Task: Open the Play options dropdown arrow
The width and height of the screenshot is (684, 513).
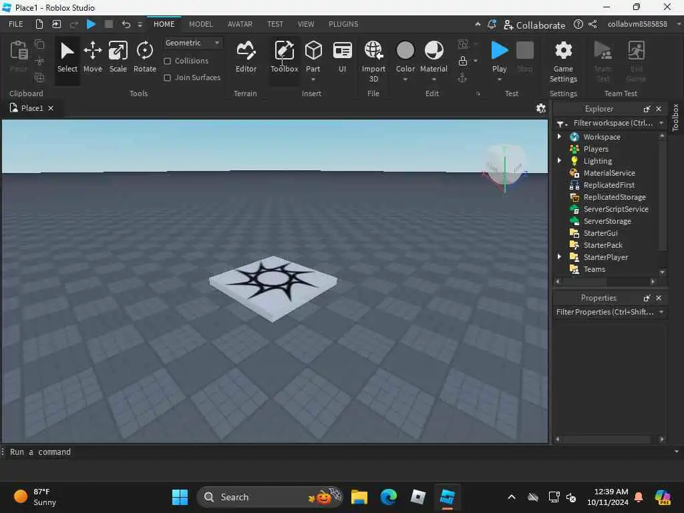Action: click(x=500, y=80)
